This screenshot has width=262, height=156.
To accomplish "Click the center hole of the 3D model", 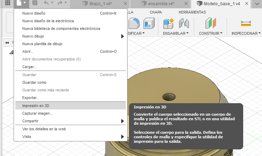I will 169,97.
